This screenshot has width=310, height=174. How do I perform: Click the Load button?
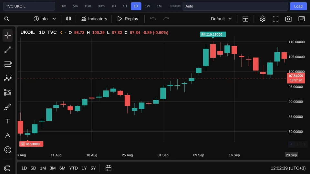pos(298,6)
